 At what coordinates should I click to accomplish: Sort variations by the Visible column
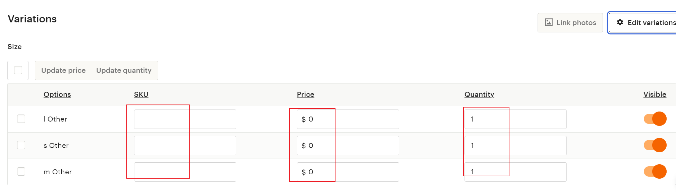[655, 94]
